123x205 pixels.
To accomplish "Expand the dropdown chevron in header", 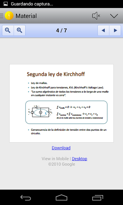I will [x=114, y=16].
